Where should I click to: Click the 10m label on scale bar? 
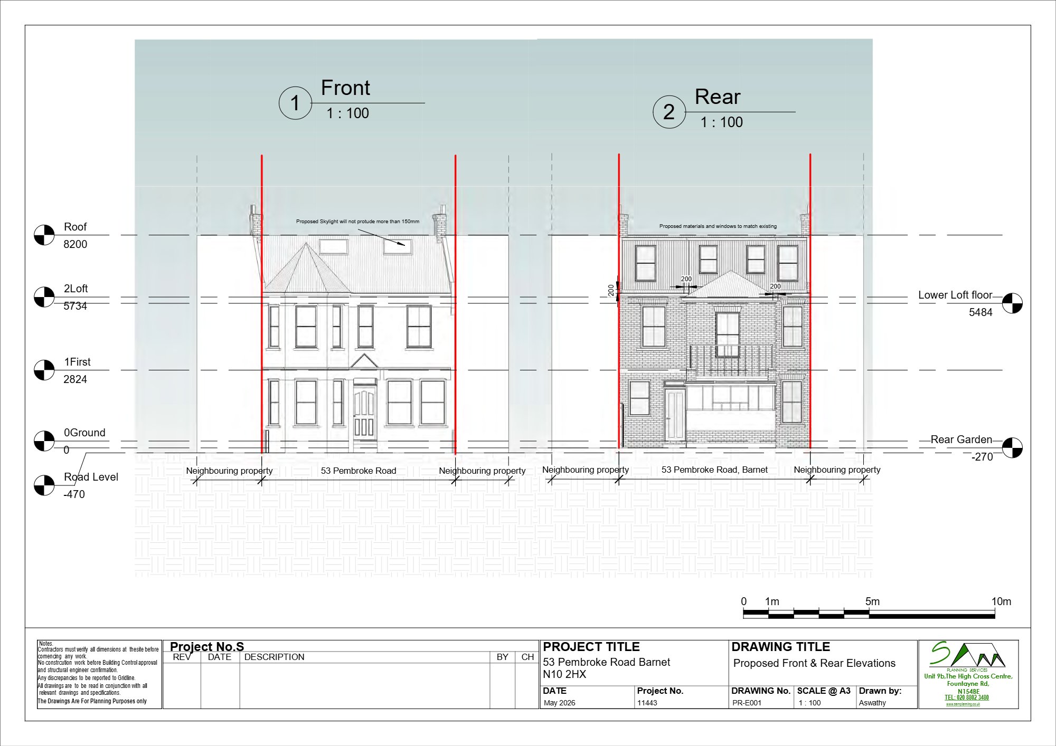(x=1001, y=601)
